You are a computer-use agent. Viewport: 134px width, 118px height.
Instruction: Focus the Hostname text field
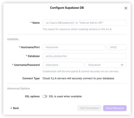coord(74,47)
